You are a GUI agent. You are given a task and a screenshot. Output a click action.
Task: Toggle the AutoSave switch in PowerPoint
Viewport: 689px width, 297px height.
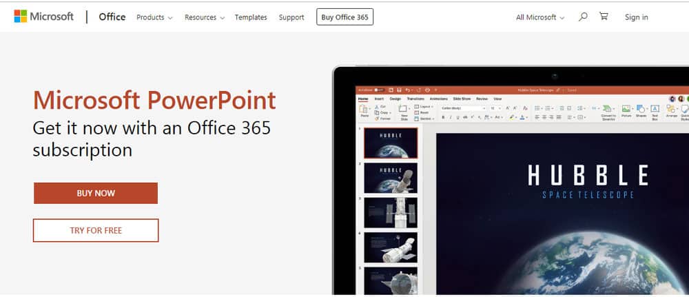pyautogui.click(x=378, y=90)
